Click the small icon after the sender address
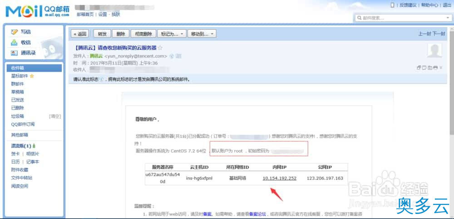This screenshot has width=454, height=219. coord(172,56)
